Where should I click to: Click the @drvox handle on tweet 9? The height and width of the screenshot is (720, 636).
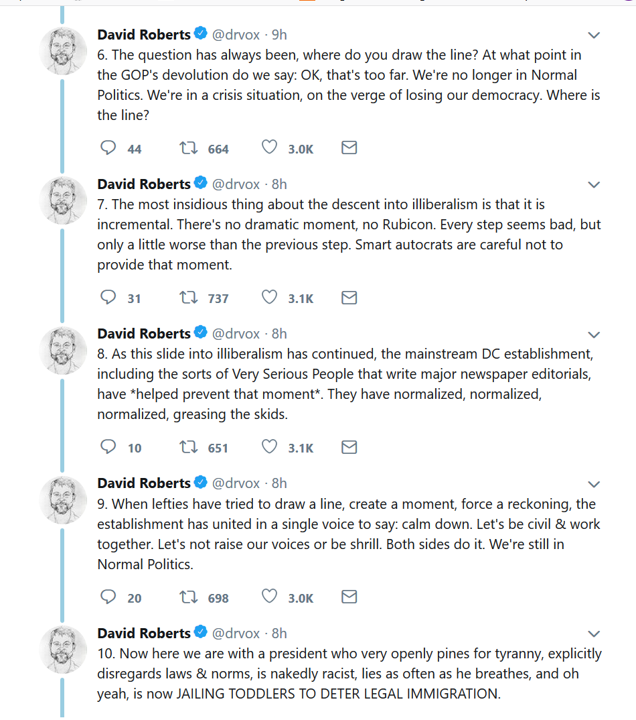click(236, 483)
